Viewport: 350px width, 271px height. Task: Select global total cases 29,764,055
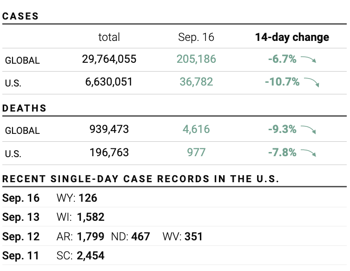[109, 59]
